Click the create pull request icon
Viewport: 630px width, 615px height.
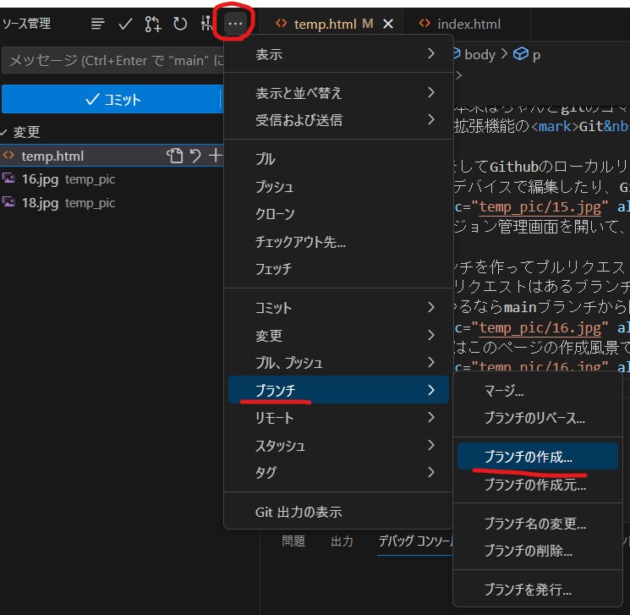[x=152, y=24]
